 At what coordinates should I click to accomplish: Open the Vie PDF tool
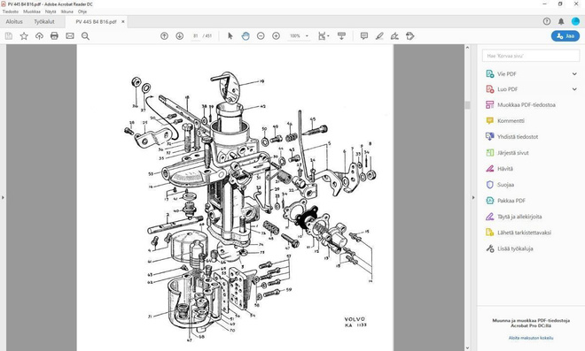click(506, 73)
